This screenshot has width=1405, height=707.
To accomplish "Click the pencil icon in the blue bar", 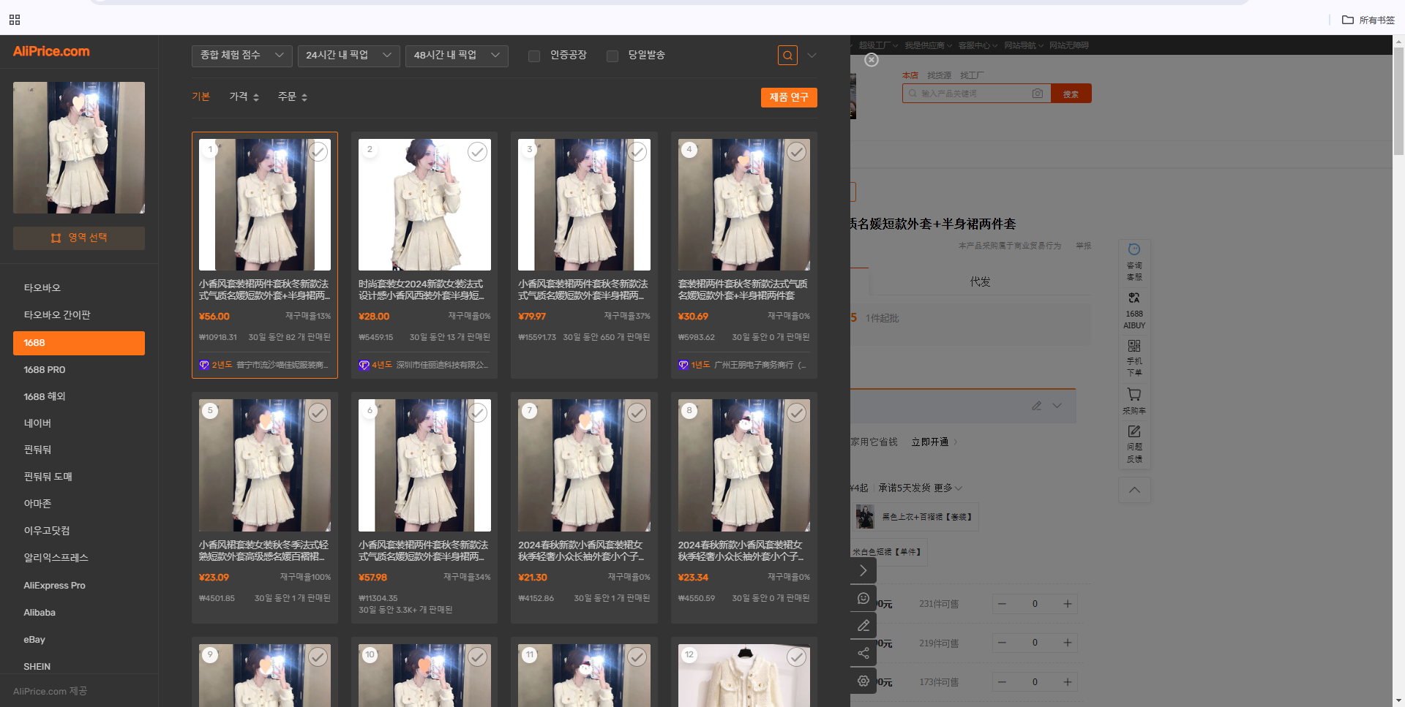I will 1037,406.
